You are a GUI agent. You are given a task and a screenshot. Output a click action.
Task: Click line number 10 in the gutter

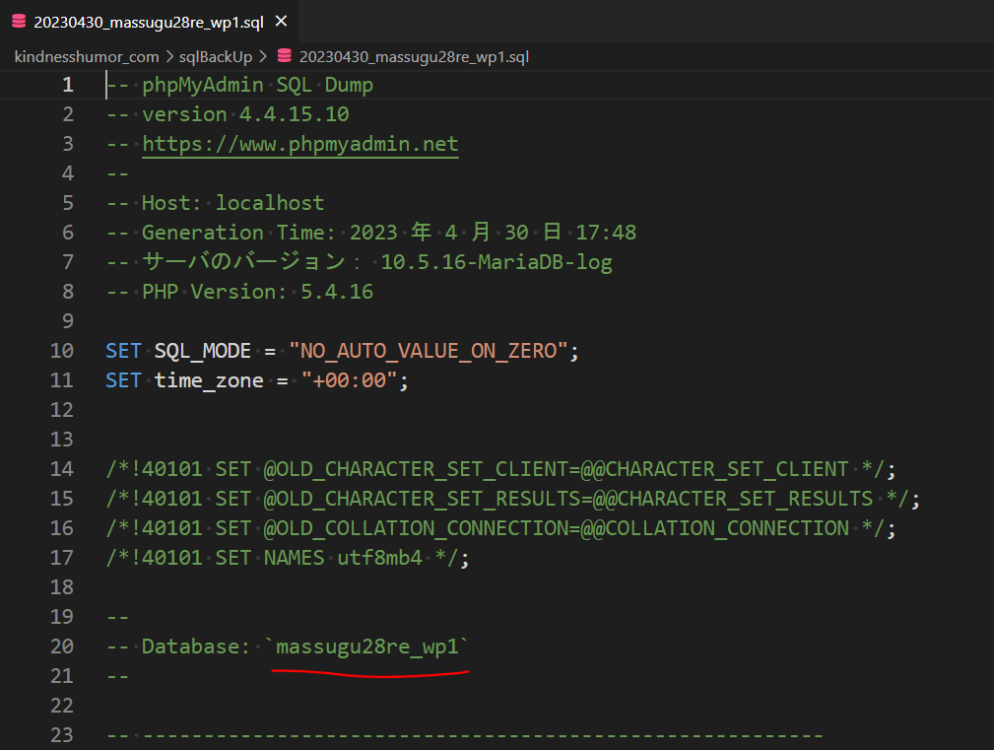tap(61, 351)
